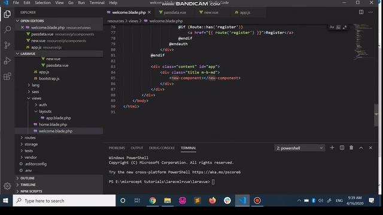This screenshot has height=215, width=383.
Task: Split the terminal panel
Action: (342, 148)
